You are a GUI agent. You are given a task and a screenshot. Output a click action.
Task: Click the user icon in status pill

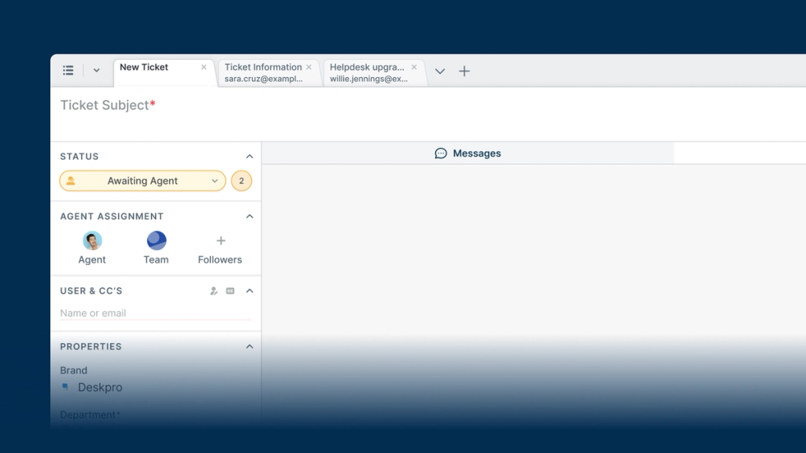pyautogui.click(x=70, y=181)
